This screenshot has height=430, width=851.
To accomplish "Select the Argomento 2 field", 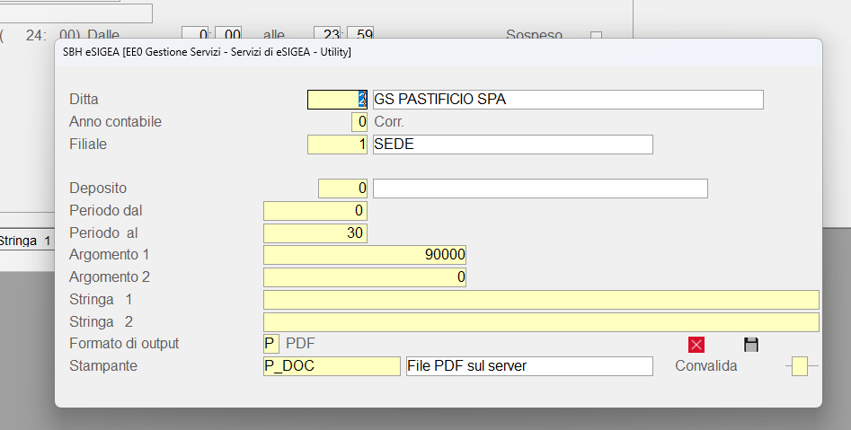I will point(364,277).
